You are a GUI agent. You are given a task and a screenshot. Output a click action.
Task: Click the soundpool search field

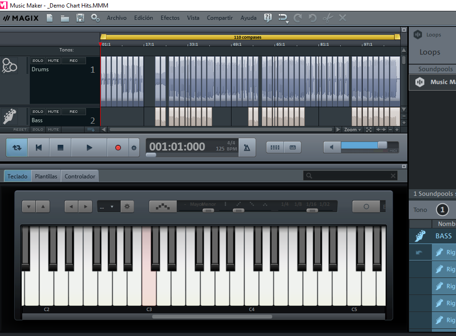[350, 176]
